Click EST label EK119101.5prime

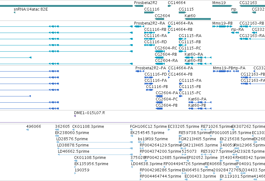tap(237, 176)
